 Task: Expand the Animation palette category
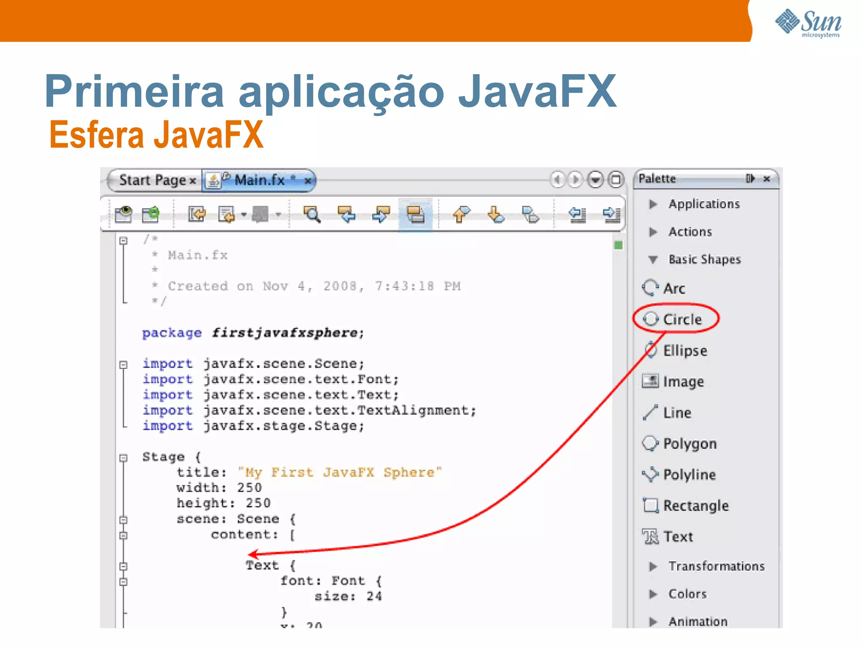(x=653, y=622)
